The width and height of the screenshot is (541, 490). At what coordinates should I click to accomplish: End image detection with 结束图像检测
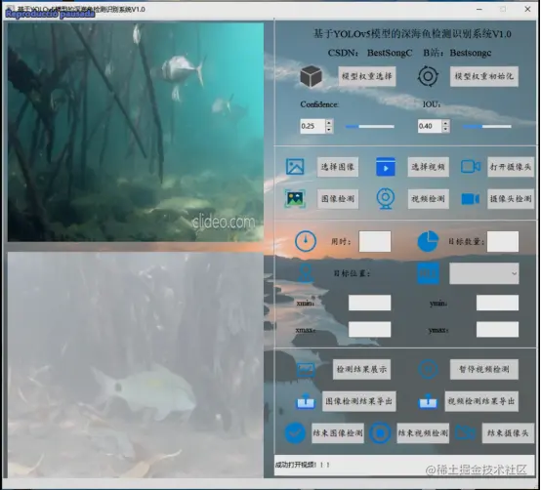338,433
